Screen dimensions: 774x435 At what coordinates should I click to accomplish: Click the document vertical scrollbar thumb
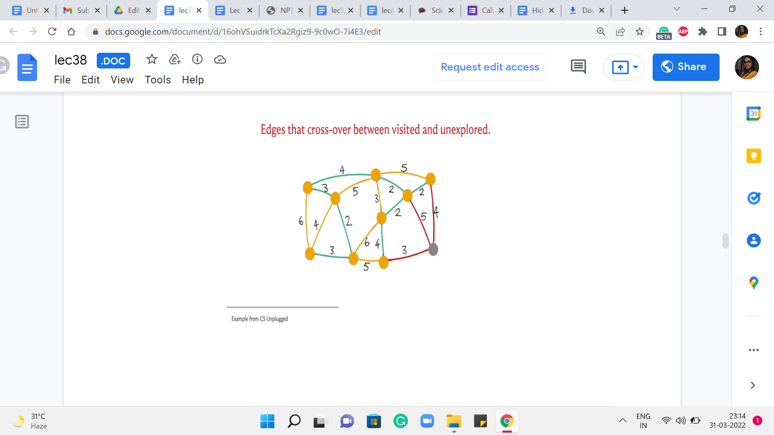(725, 241)
